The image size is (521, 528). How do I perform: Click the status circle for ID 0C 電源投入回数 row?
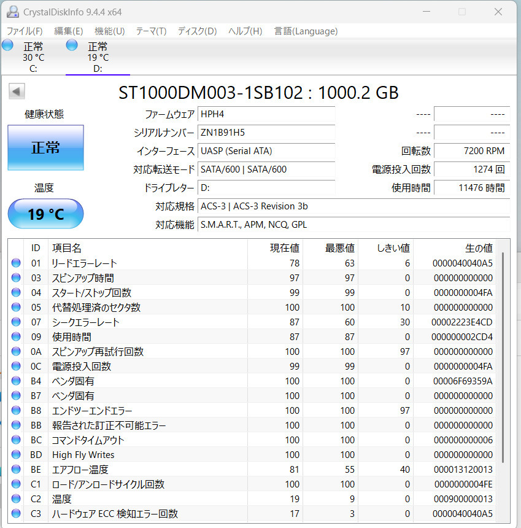(16, 366)
